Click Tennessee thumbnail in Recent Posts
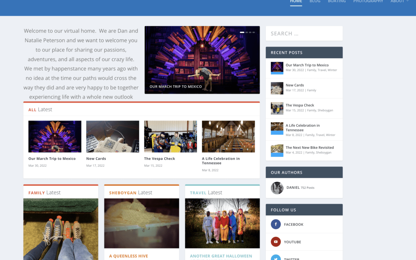Image resolution: width=416 pixels, height=260 pixels. tap(277, 128)
